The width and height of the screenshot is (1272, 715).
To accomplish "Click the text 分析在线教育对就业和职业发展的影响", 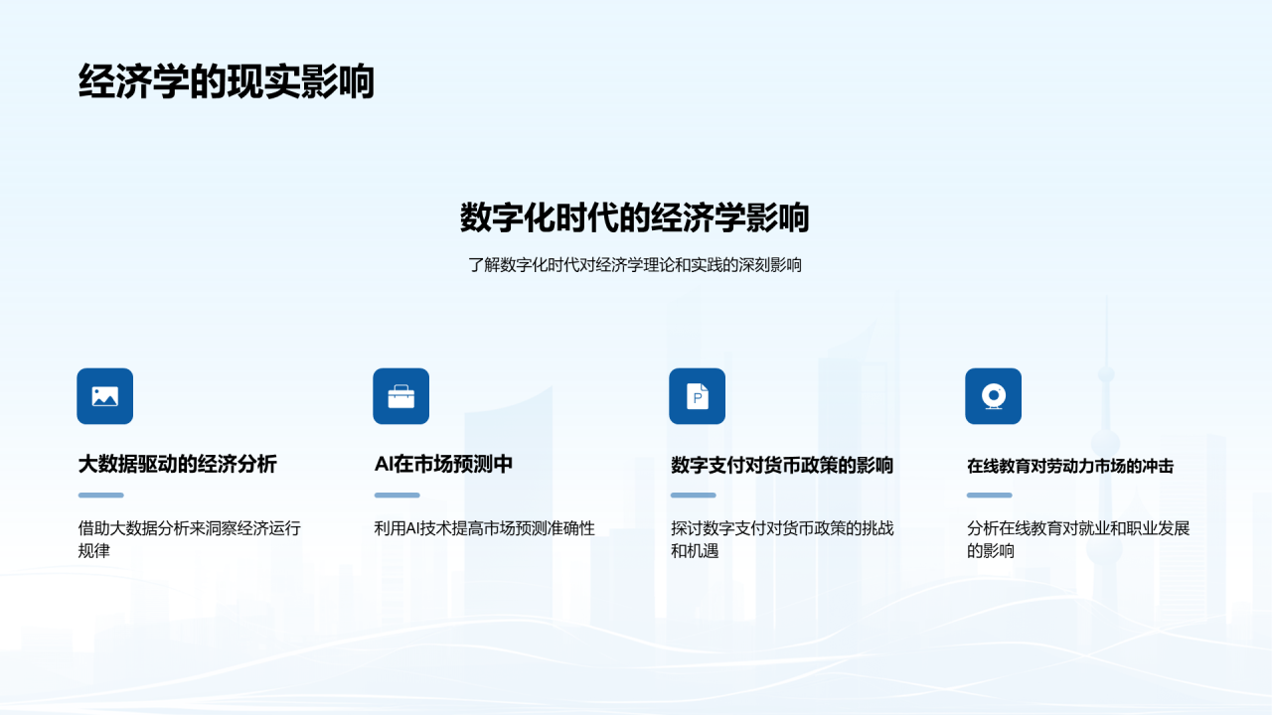I will [x=1078, y=542].
